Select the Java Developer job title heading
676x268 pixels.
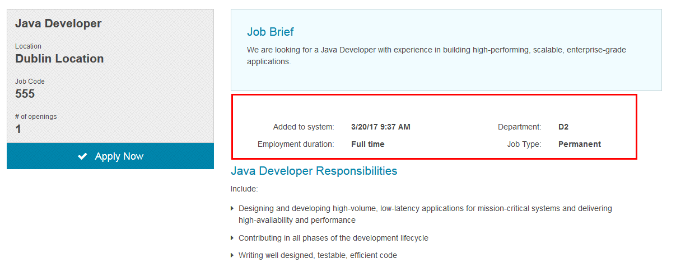(58, 23)
